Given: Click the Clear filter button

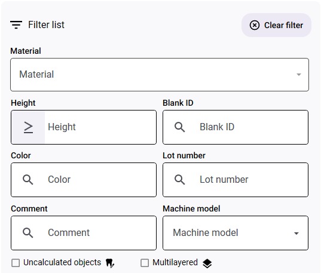Looking at the screenshot, I should 276,25.
